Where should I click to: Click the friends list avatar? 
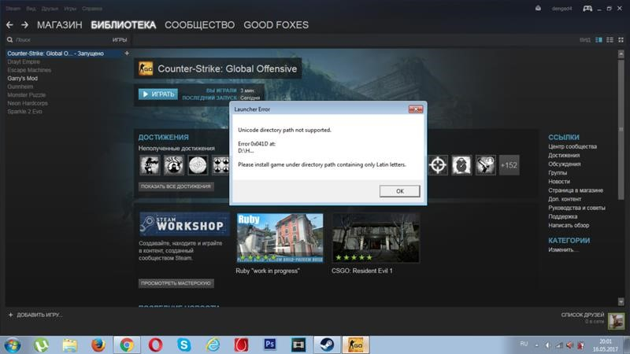[616, 321]
